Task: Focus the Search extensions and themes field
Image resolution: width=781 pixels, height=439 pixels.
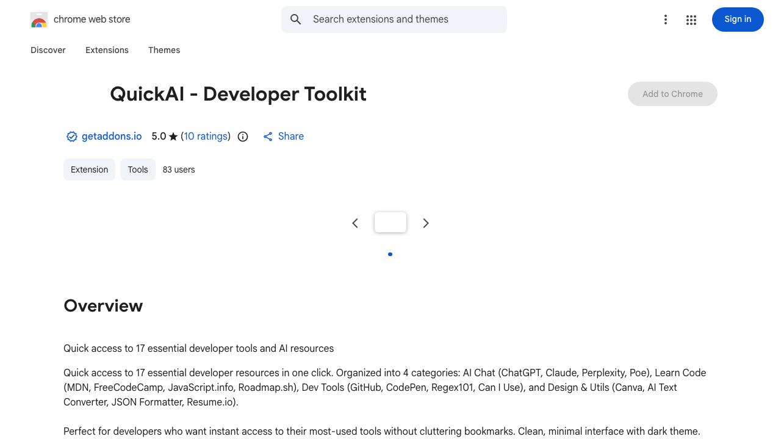Action: pos(394,20)
